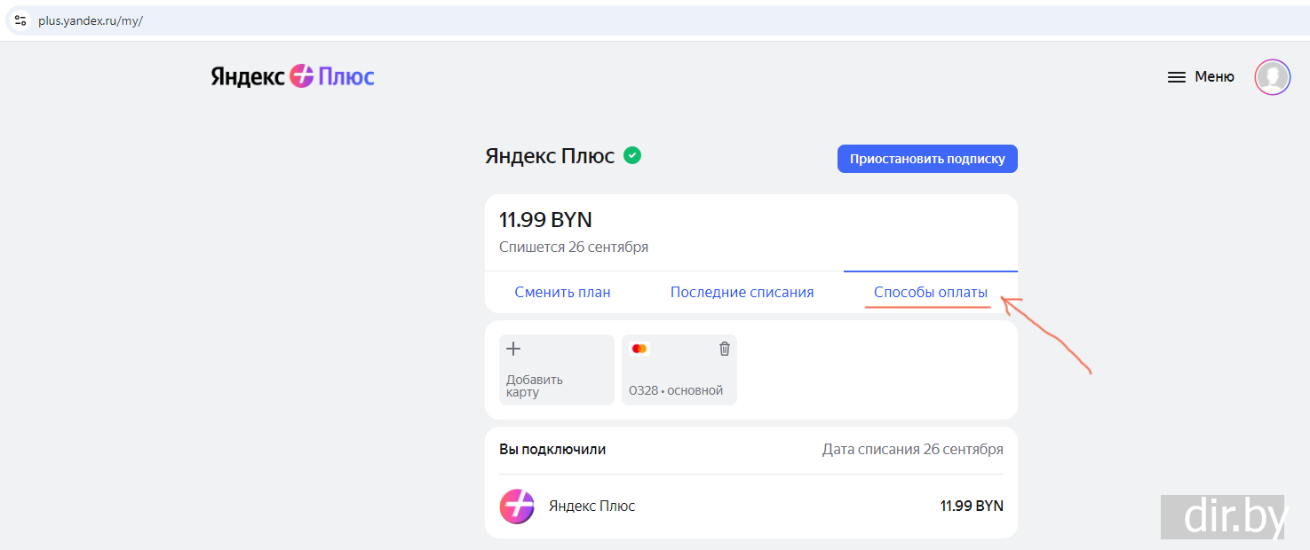1310x550 pixels.
Task: Click the Яндекс Плюс subscription round icon
Action: pyautogui.click(x=517, y=507)
